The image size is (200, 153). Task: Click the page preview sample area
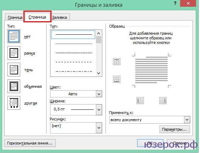[151, 70]
